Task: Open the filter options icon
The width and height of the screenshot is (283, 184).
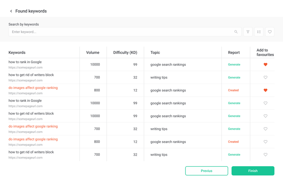Action: [248, 32]
